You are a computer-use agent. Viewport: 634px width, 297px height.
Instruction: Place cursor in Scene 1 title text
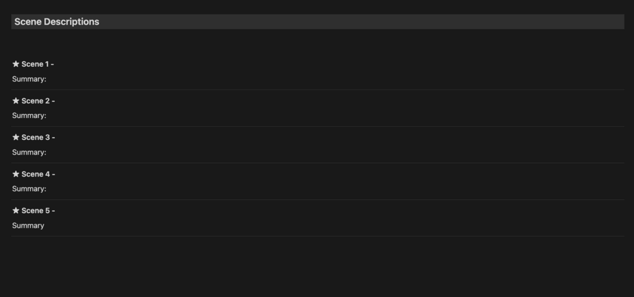[37, 64]
